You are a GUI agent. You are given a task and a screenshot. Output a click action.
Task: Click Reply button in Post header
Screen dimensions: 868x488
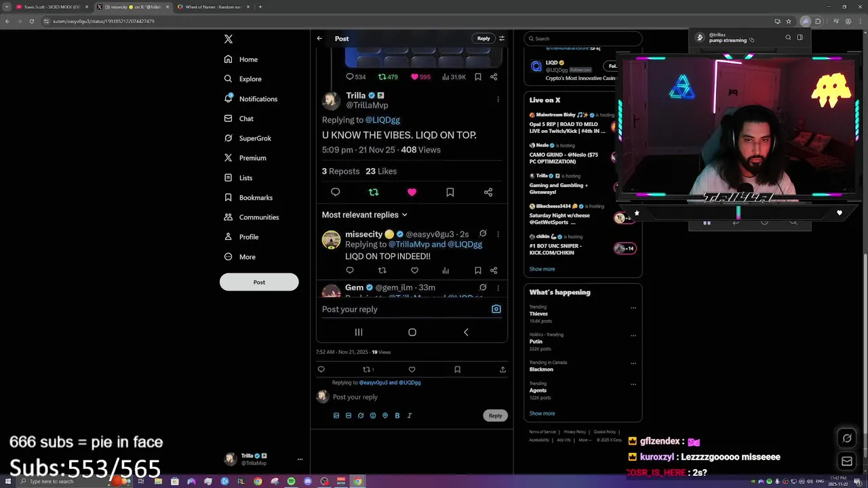point(484,39)
